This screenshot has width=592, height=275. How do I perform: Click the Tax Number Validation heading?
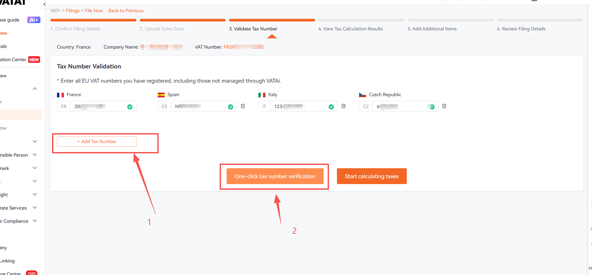[89, 66]
